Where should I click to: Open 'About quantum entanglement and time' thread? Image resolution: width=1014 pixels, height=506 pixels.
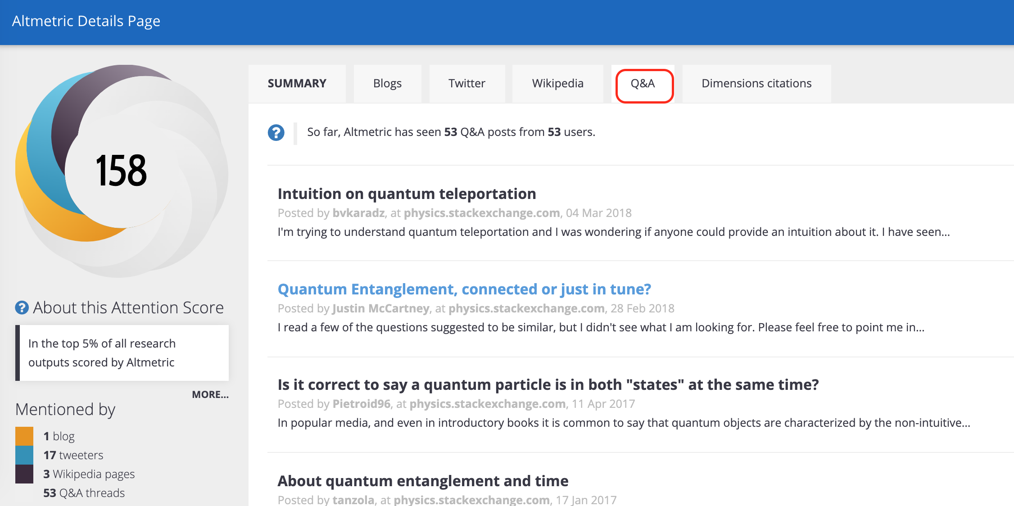[x=423, y=481]
